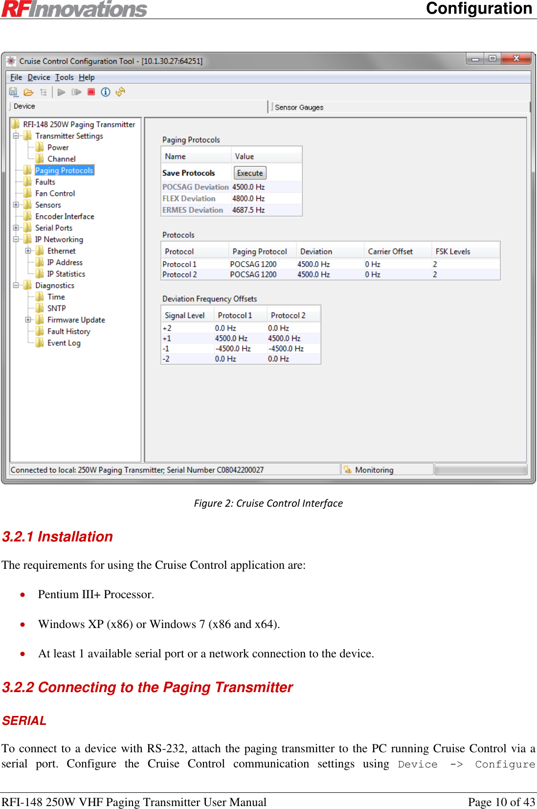Click the Cruise Control app icon in title bar
The height and width of the screenshot is (809, 537).
(x=11, y=61)
